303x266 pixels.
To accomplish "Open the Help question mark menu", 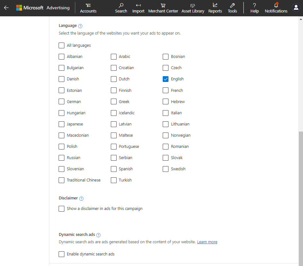I will point(254,5).
